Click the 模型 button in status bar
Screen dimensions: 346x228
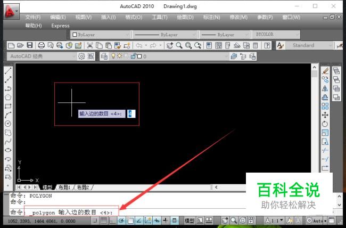click(190, 221)
